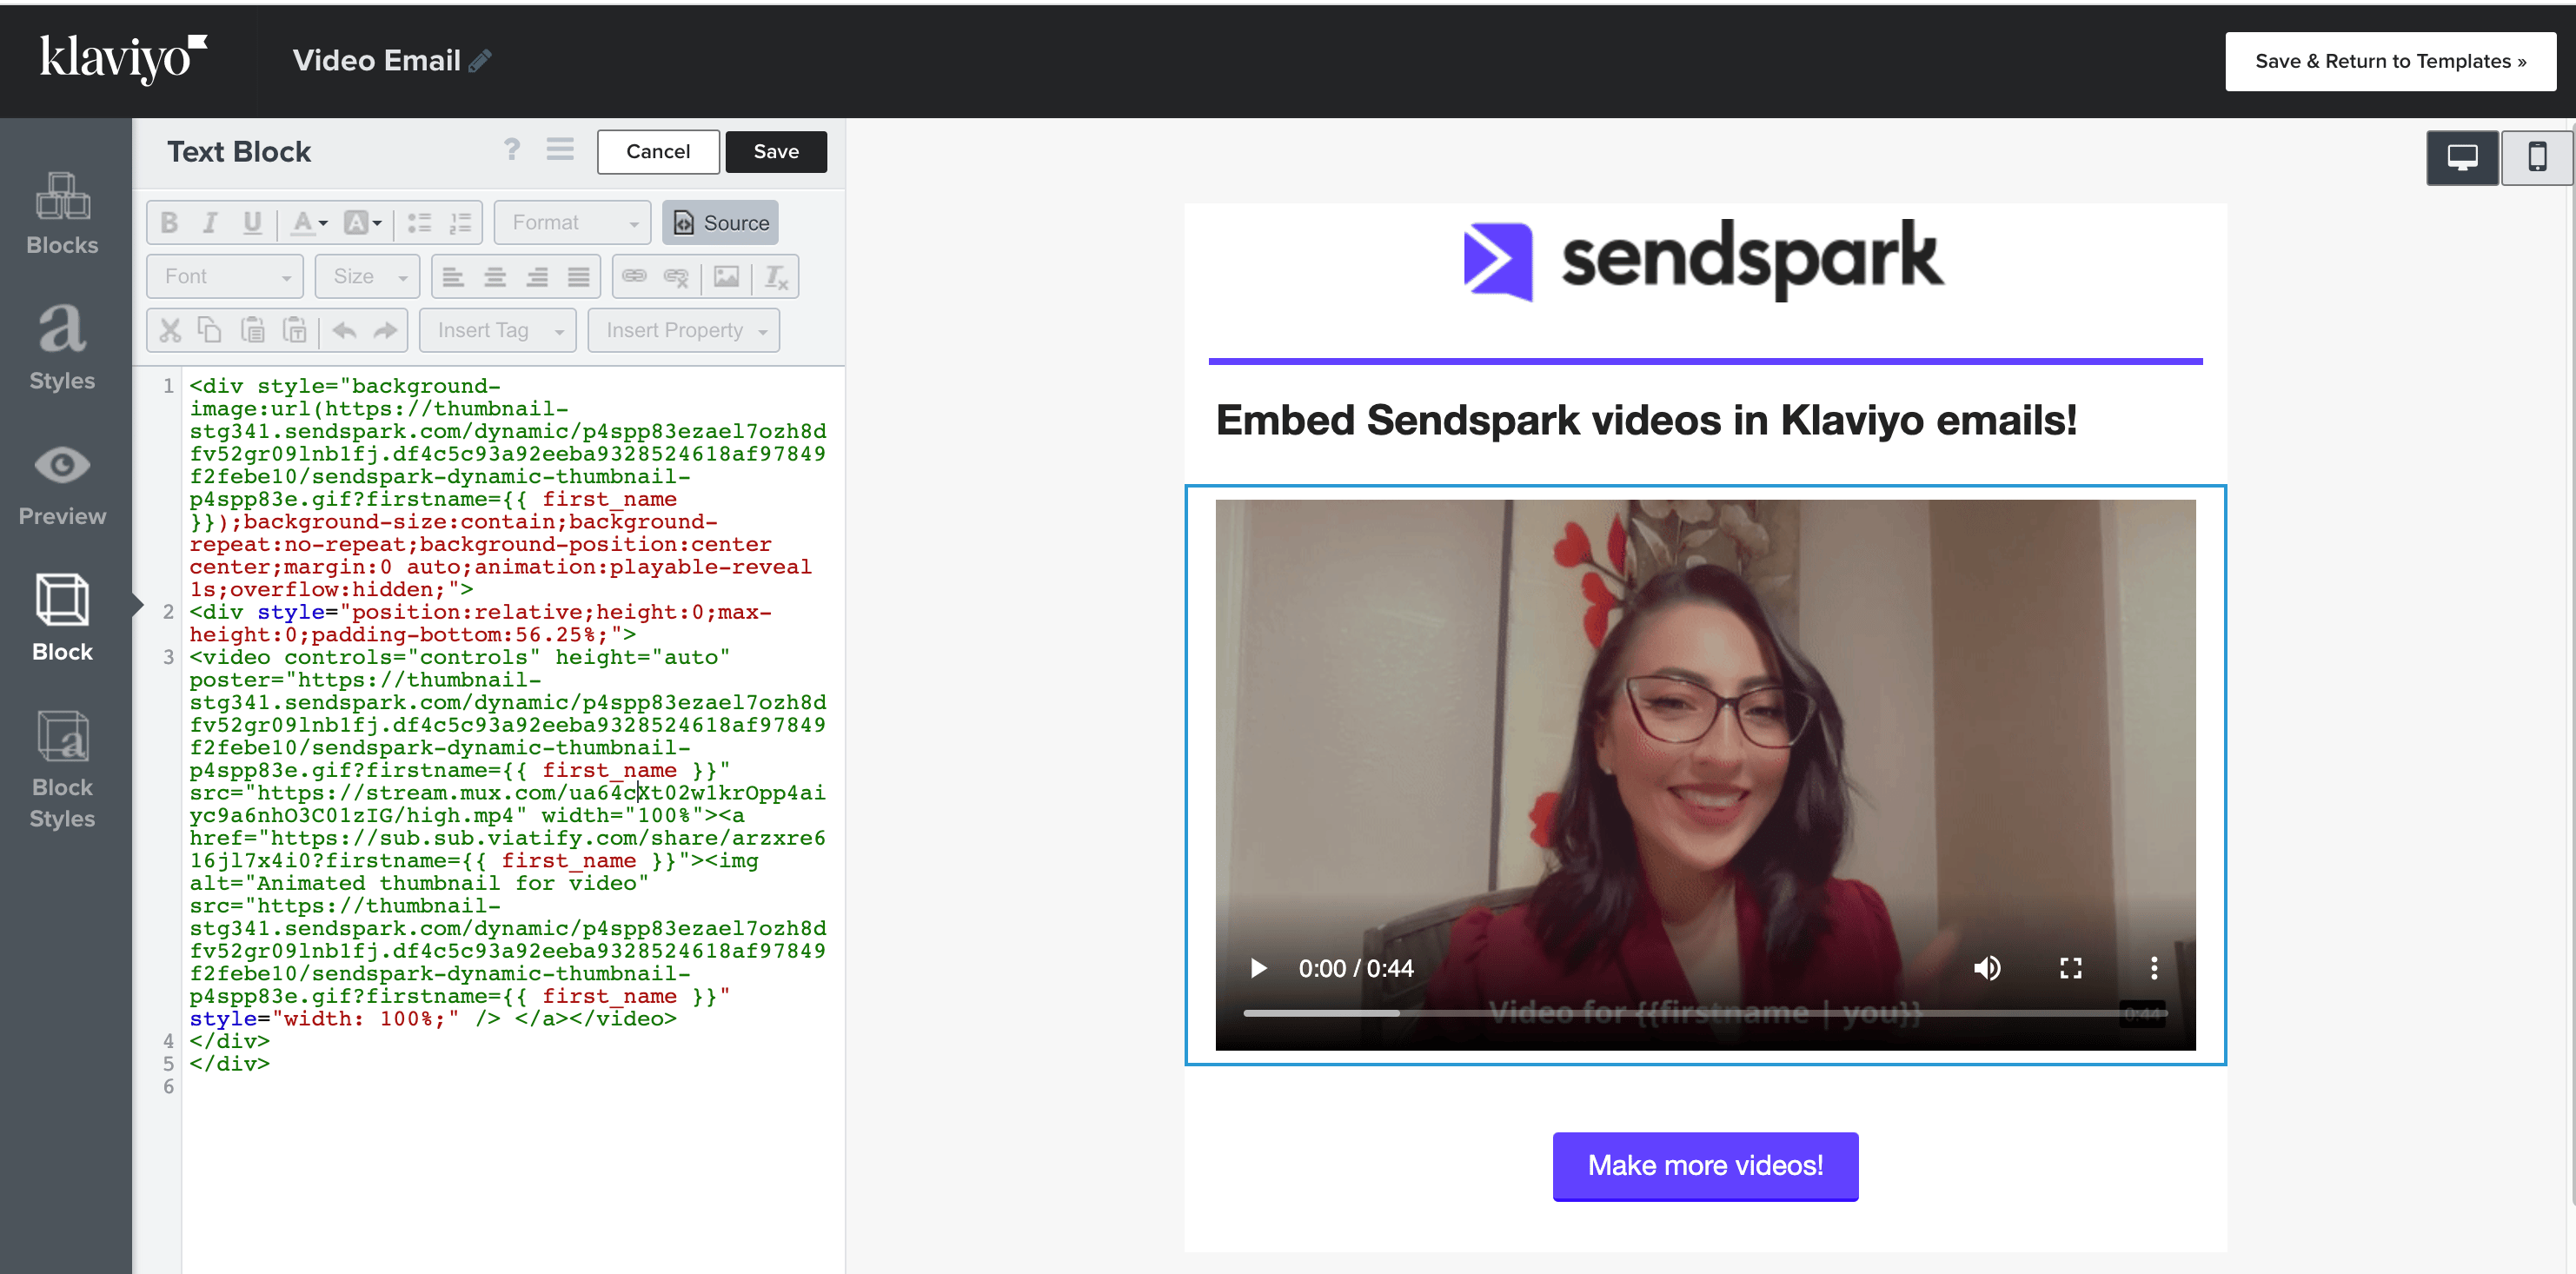Screen dimensions: 2576x1274
Task: Open the Text Block hamburger menu
Action: coord(560,150)
